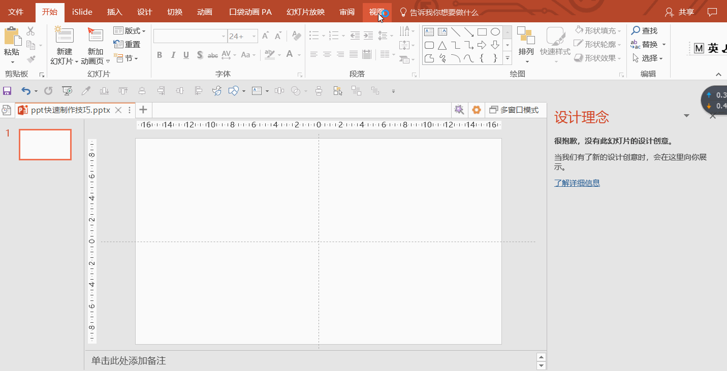This screenshot has height=371, width=727.
Task: Select the Text Box shape
Action: [x=429, y=32]
